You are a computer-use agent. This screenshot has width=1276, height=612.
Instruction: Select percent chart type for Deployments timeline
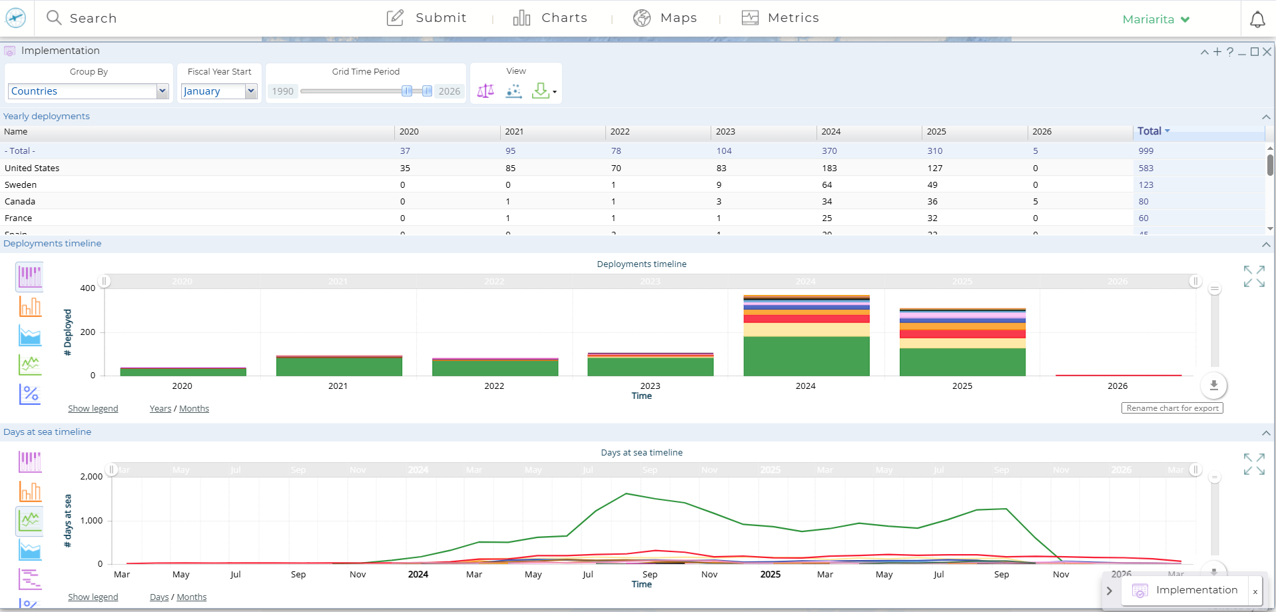(x=30, y=394)
